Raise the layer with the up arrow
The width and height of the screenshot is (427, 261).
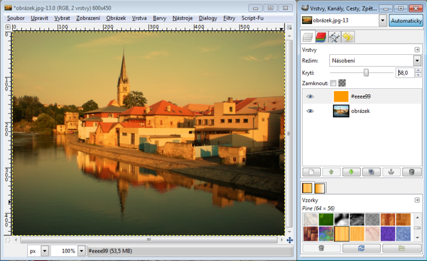point(331,172)
